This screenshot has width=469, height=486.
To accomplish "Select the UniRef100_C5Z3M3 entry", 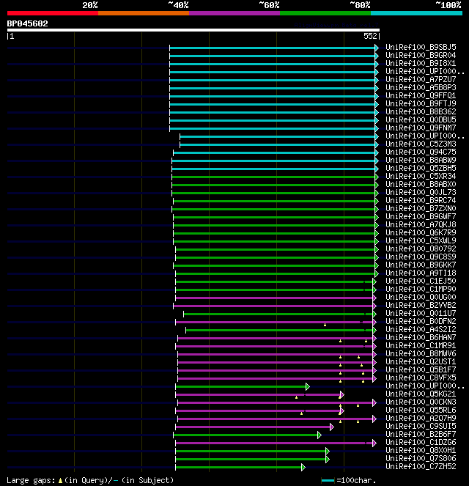I will click(421, 144).
